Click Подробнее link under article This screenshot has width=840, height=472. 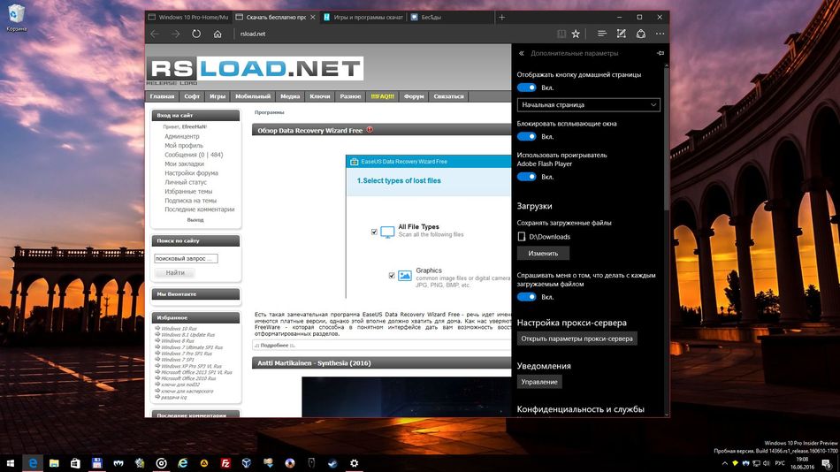[x=277, y=345]
